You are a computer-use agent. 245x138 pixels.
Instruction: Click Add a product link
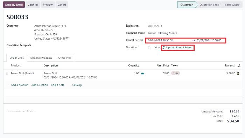[19, 85]
